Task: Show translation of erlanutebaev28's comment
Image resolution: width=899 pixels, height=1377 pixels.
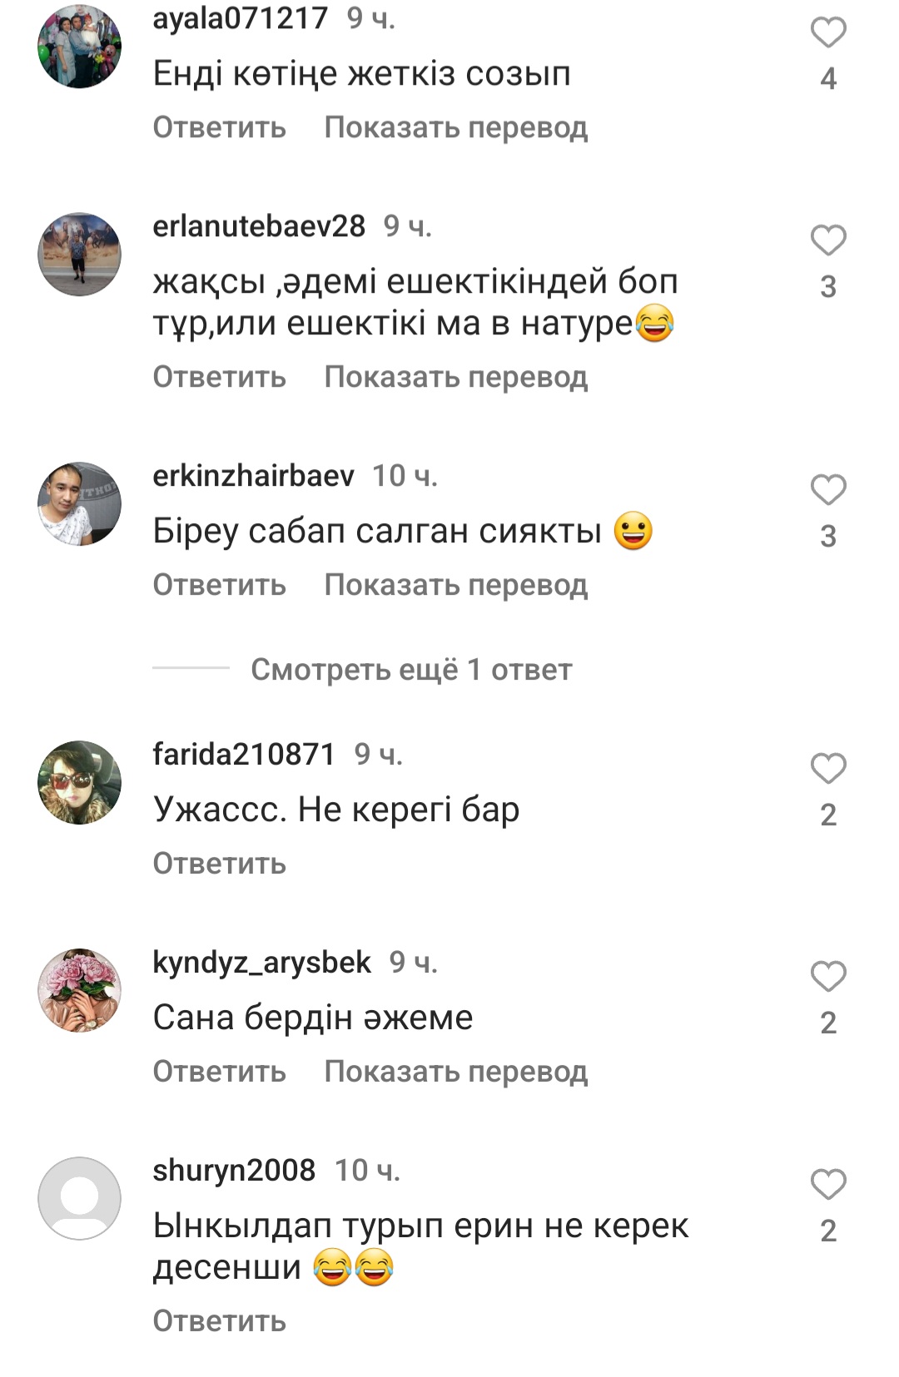Action: click(x=456, y=377)
